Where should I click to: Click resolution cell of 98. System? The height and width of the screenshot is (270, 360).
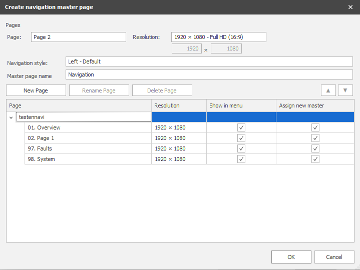tap(179, 159)
